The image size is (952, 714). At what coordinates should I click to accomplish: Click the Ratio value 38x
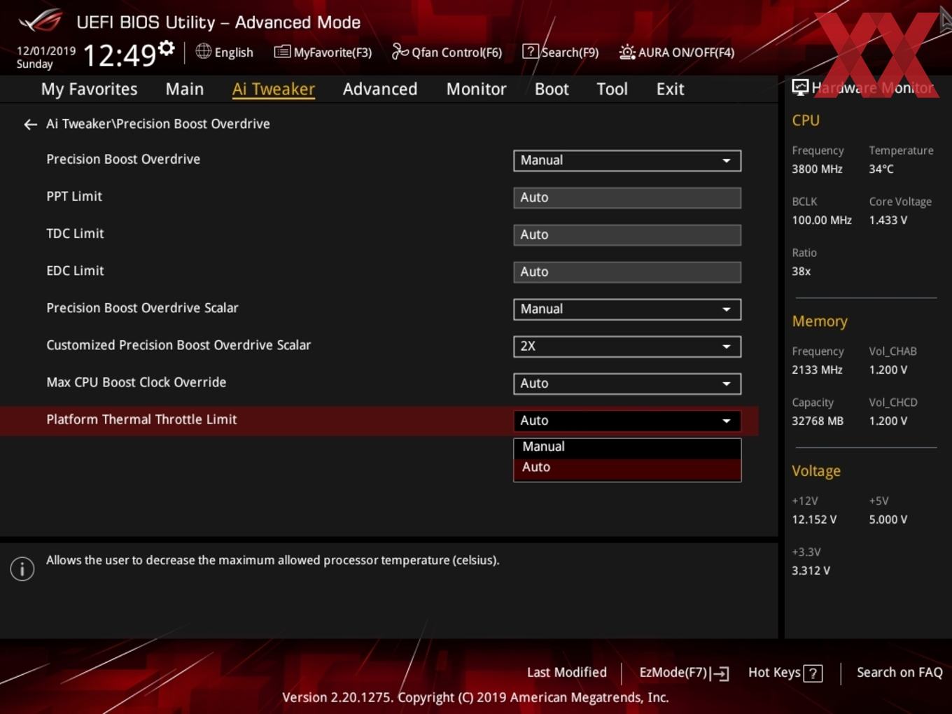tap(801, 271)
